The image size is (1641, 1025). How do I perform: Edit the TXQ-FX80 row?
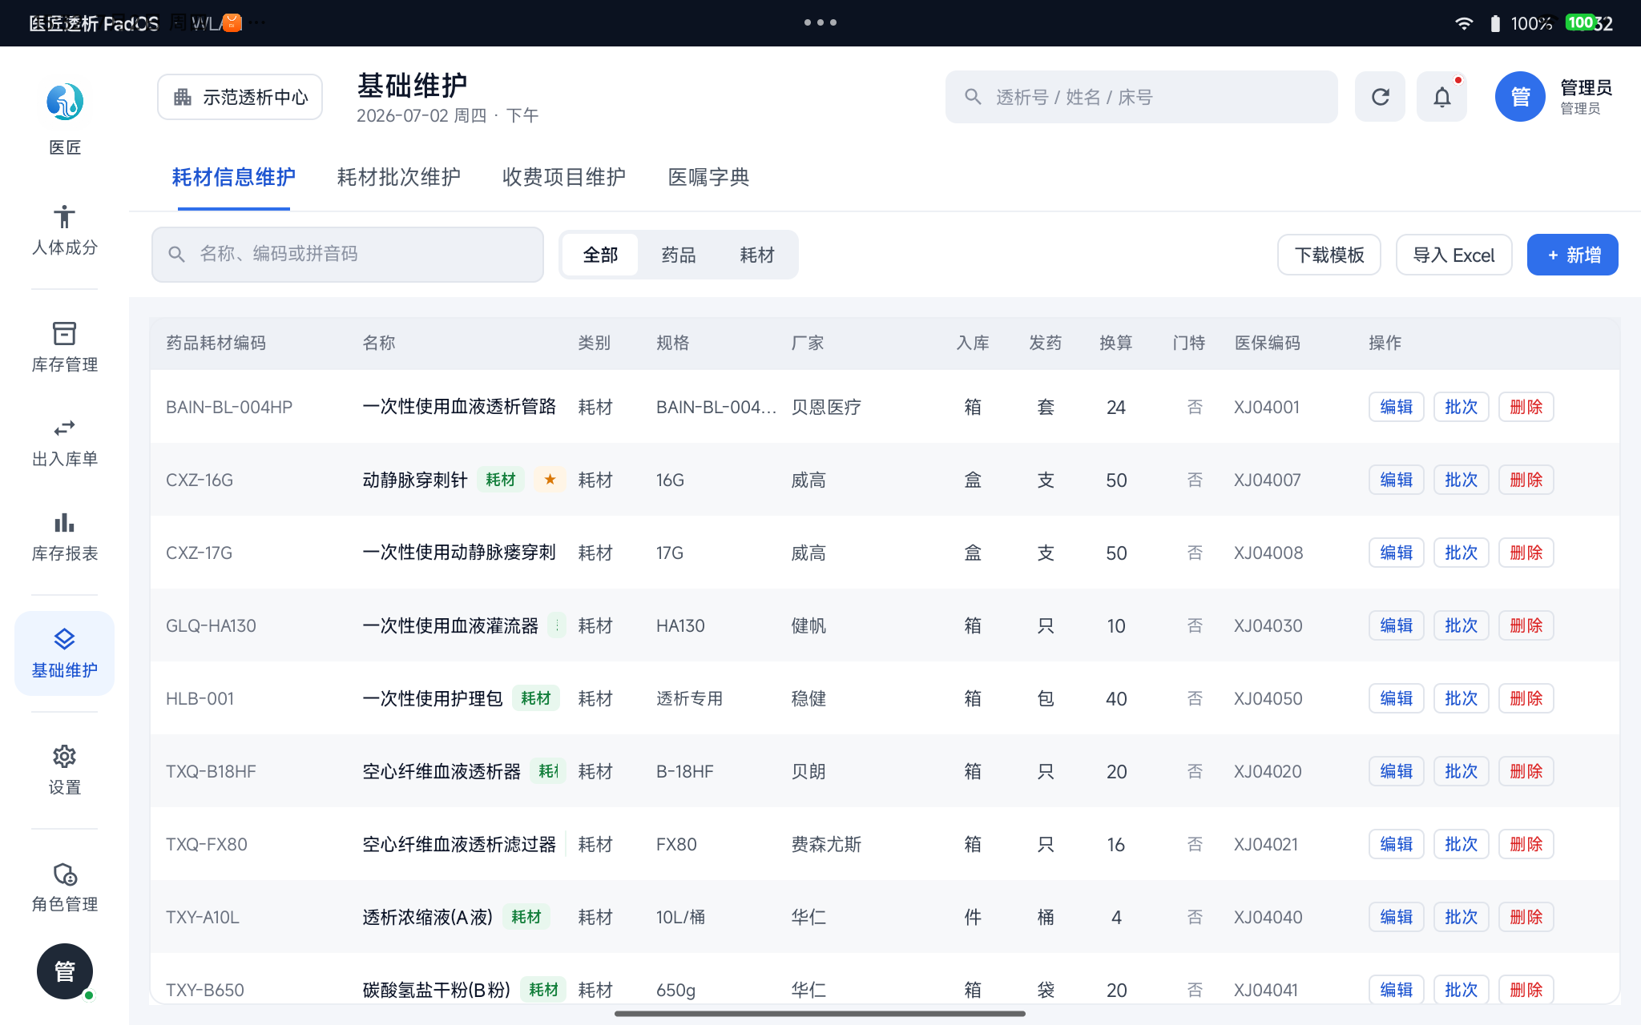(1396, 844)
